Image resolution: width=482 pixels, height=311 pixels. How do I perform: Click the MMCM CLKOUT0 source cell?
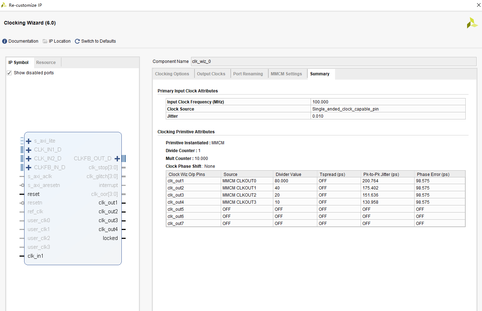click(x=247, y=181)
